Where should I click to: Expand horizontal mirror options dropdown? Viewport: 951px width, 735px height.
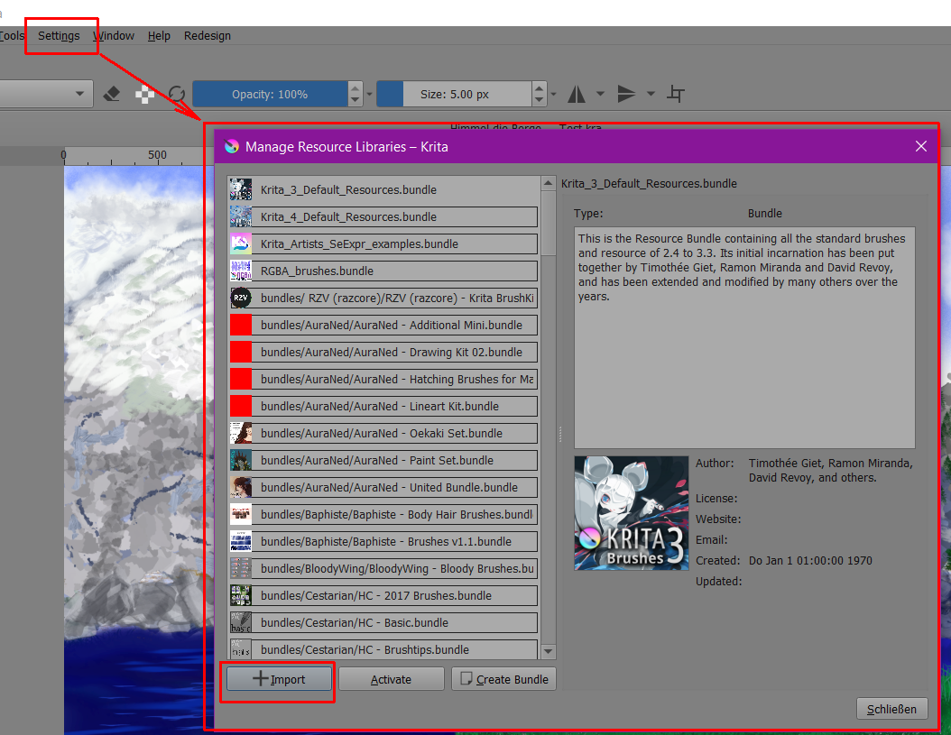pos(600,94)
